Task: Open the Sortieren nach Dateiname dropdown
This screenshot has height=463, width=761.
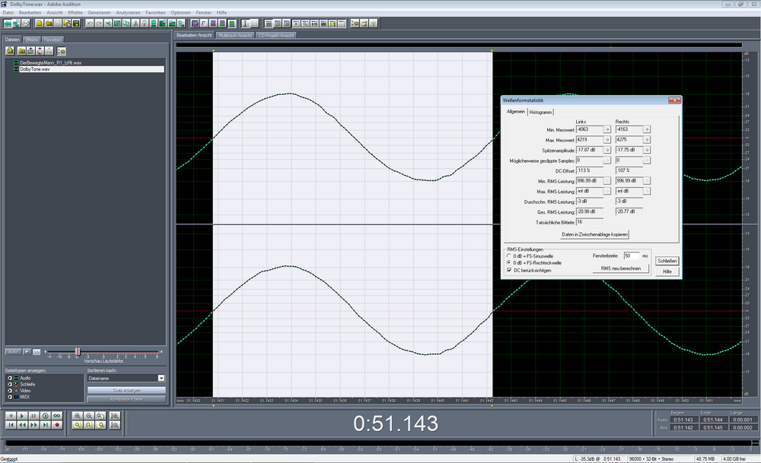Action: pos(161,378)
